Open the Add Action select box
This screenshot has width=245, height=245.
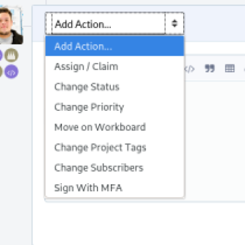tap(115, 23)
